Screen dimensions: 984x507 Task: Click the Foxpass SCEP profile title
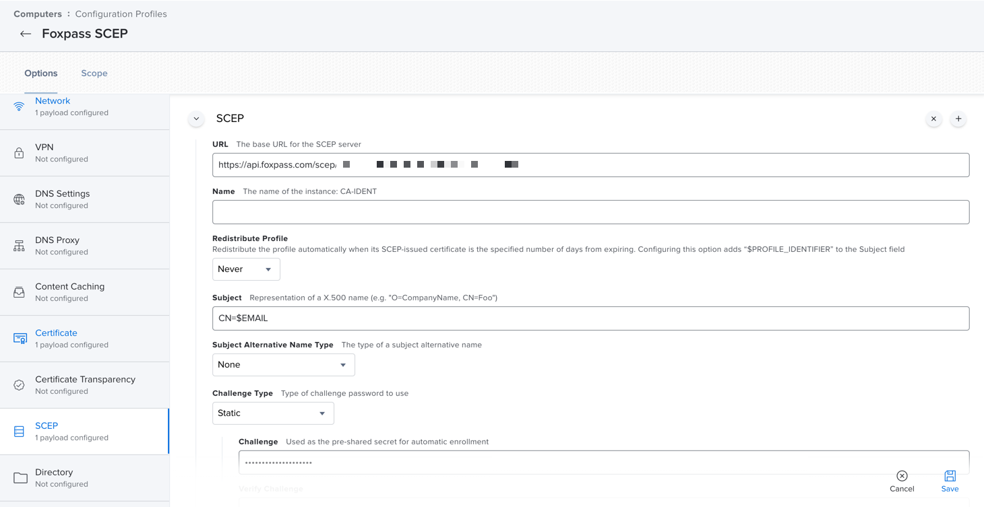(85, 34)
